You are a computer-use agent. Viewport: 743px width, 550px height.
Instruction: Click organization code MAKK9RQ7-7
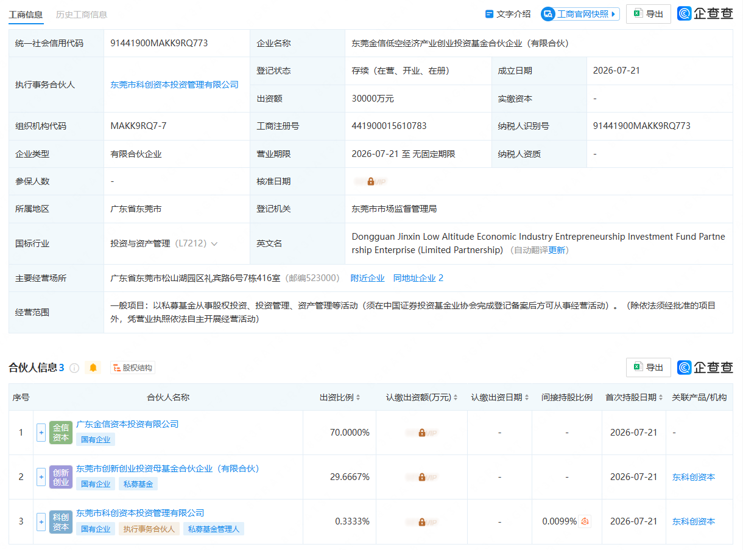[x=138, y=126]
